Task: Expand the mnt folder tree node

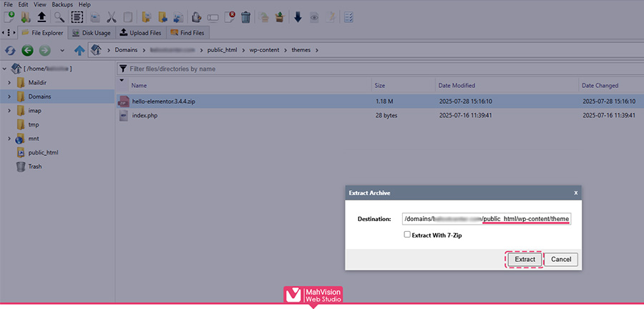Action: point(9,138)
